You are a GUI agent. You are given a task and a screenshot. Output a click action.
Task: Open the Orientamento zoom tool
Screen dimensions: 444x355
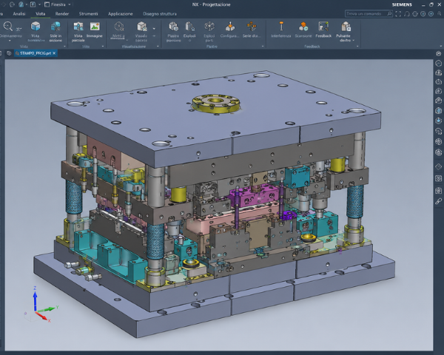pos(8,27)
